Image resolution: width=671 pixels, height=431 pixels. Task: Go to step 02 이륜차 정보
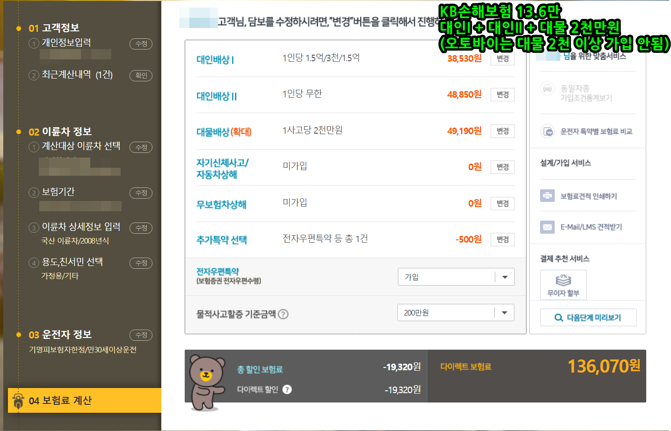click(x=60, y=132)
